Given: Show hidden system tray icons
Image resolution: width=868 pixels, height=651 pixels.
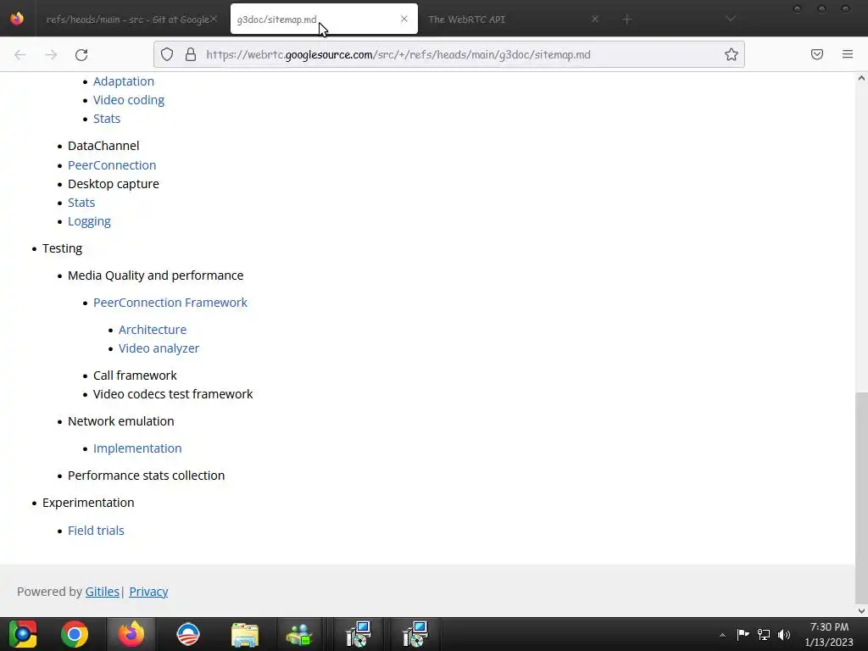Looking at the screenshot, I should (x=722, y=635).
